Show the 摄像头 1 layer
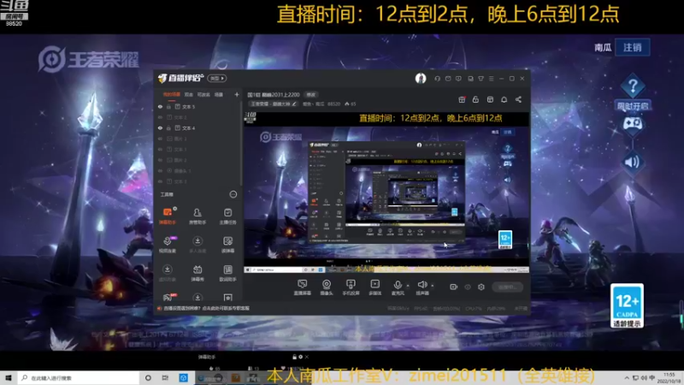Image resolution: width=684 pixels, height=385 pixels. coord(160,170)
